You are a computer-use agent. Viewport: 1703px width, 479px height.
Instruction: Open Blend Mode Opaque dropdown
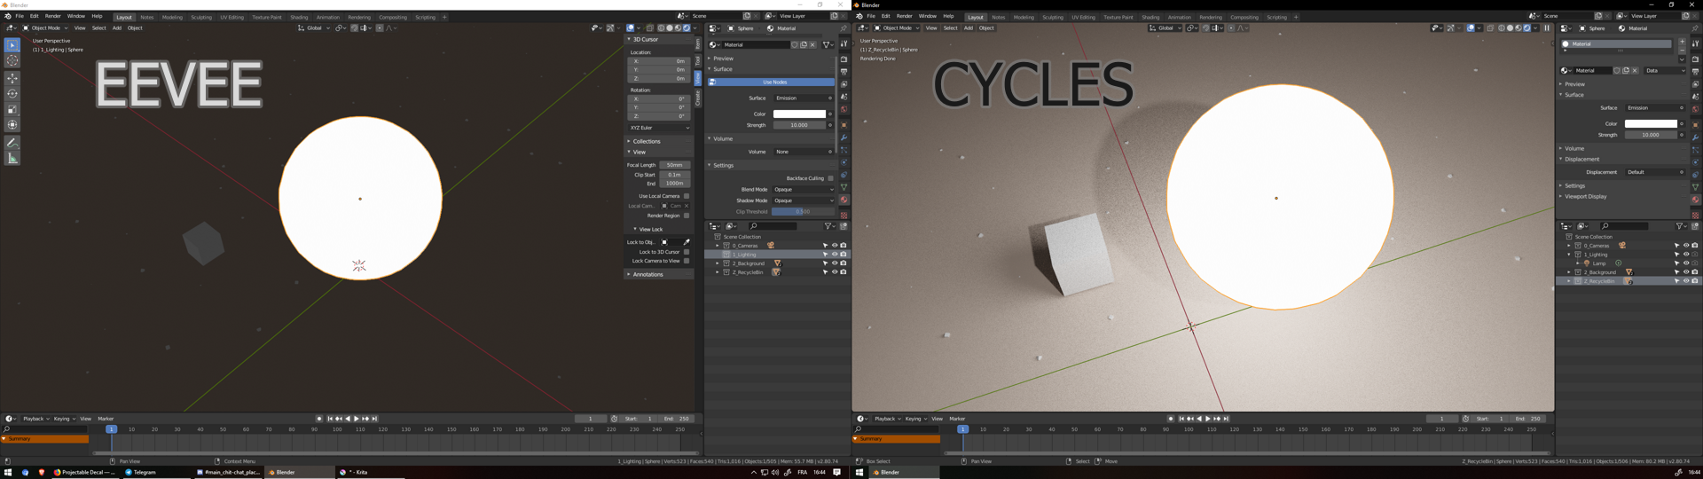803,189
